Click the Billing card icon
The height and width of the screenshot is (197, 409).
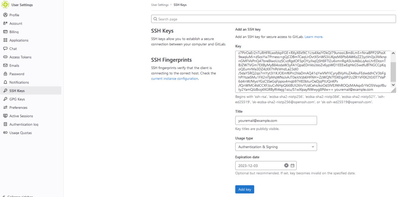[5, 32]
